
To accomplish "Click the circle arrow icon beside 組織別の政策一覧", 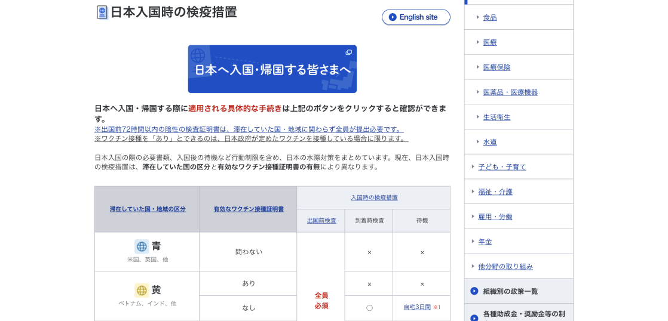I will [x=474, y=291].
